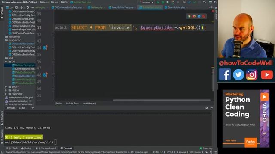Image resolution: width=275 pixels, height=154 pixels.
Task: Open the Docker tool window tab
Action: (26, 148)
